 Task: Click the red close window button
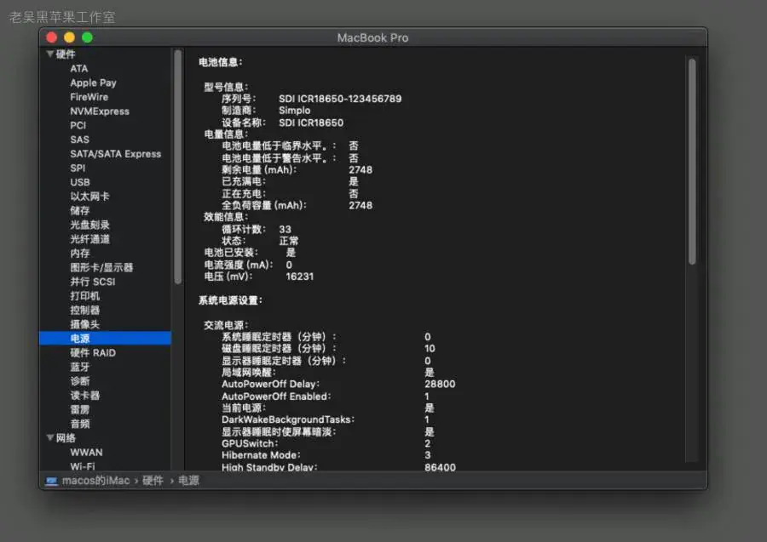click(x=52, y=37)
